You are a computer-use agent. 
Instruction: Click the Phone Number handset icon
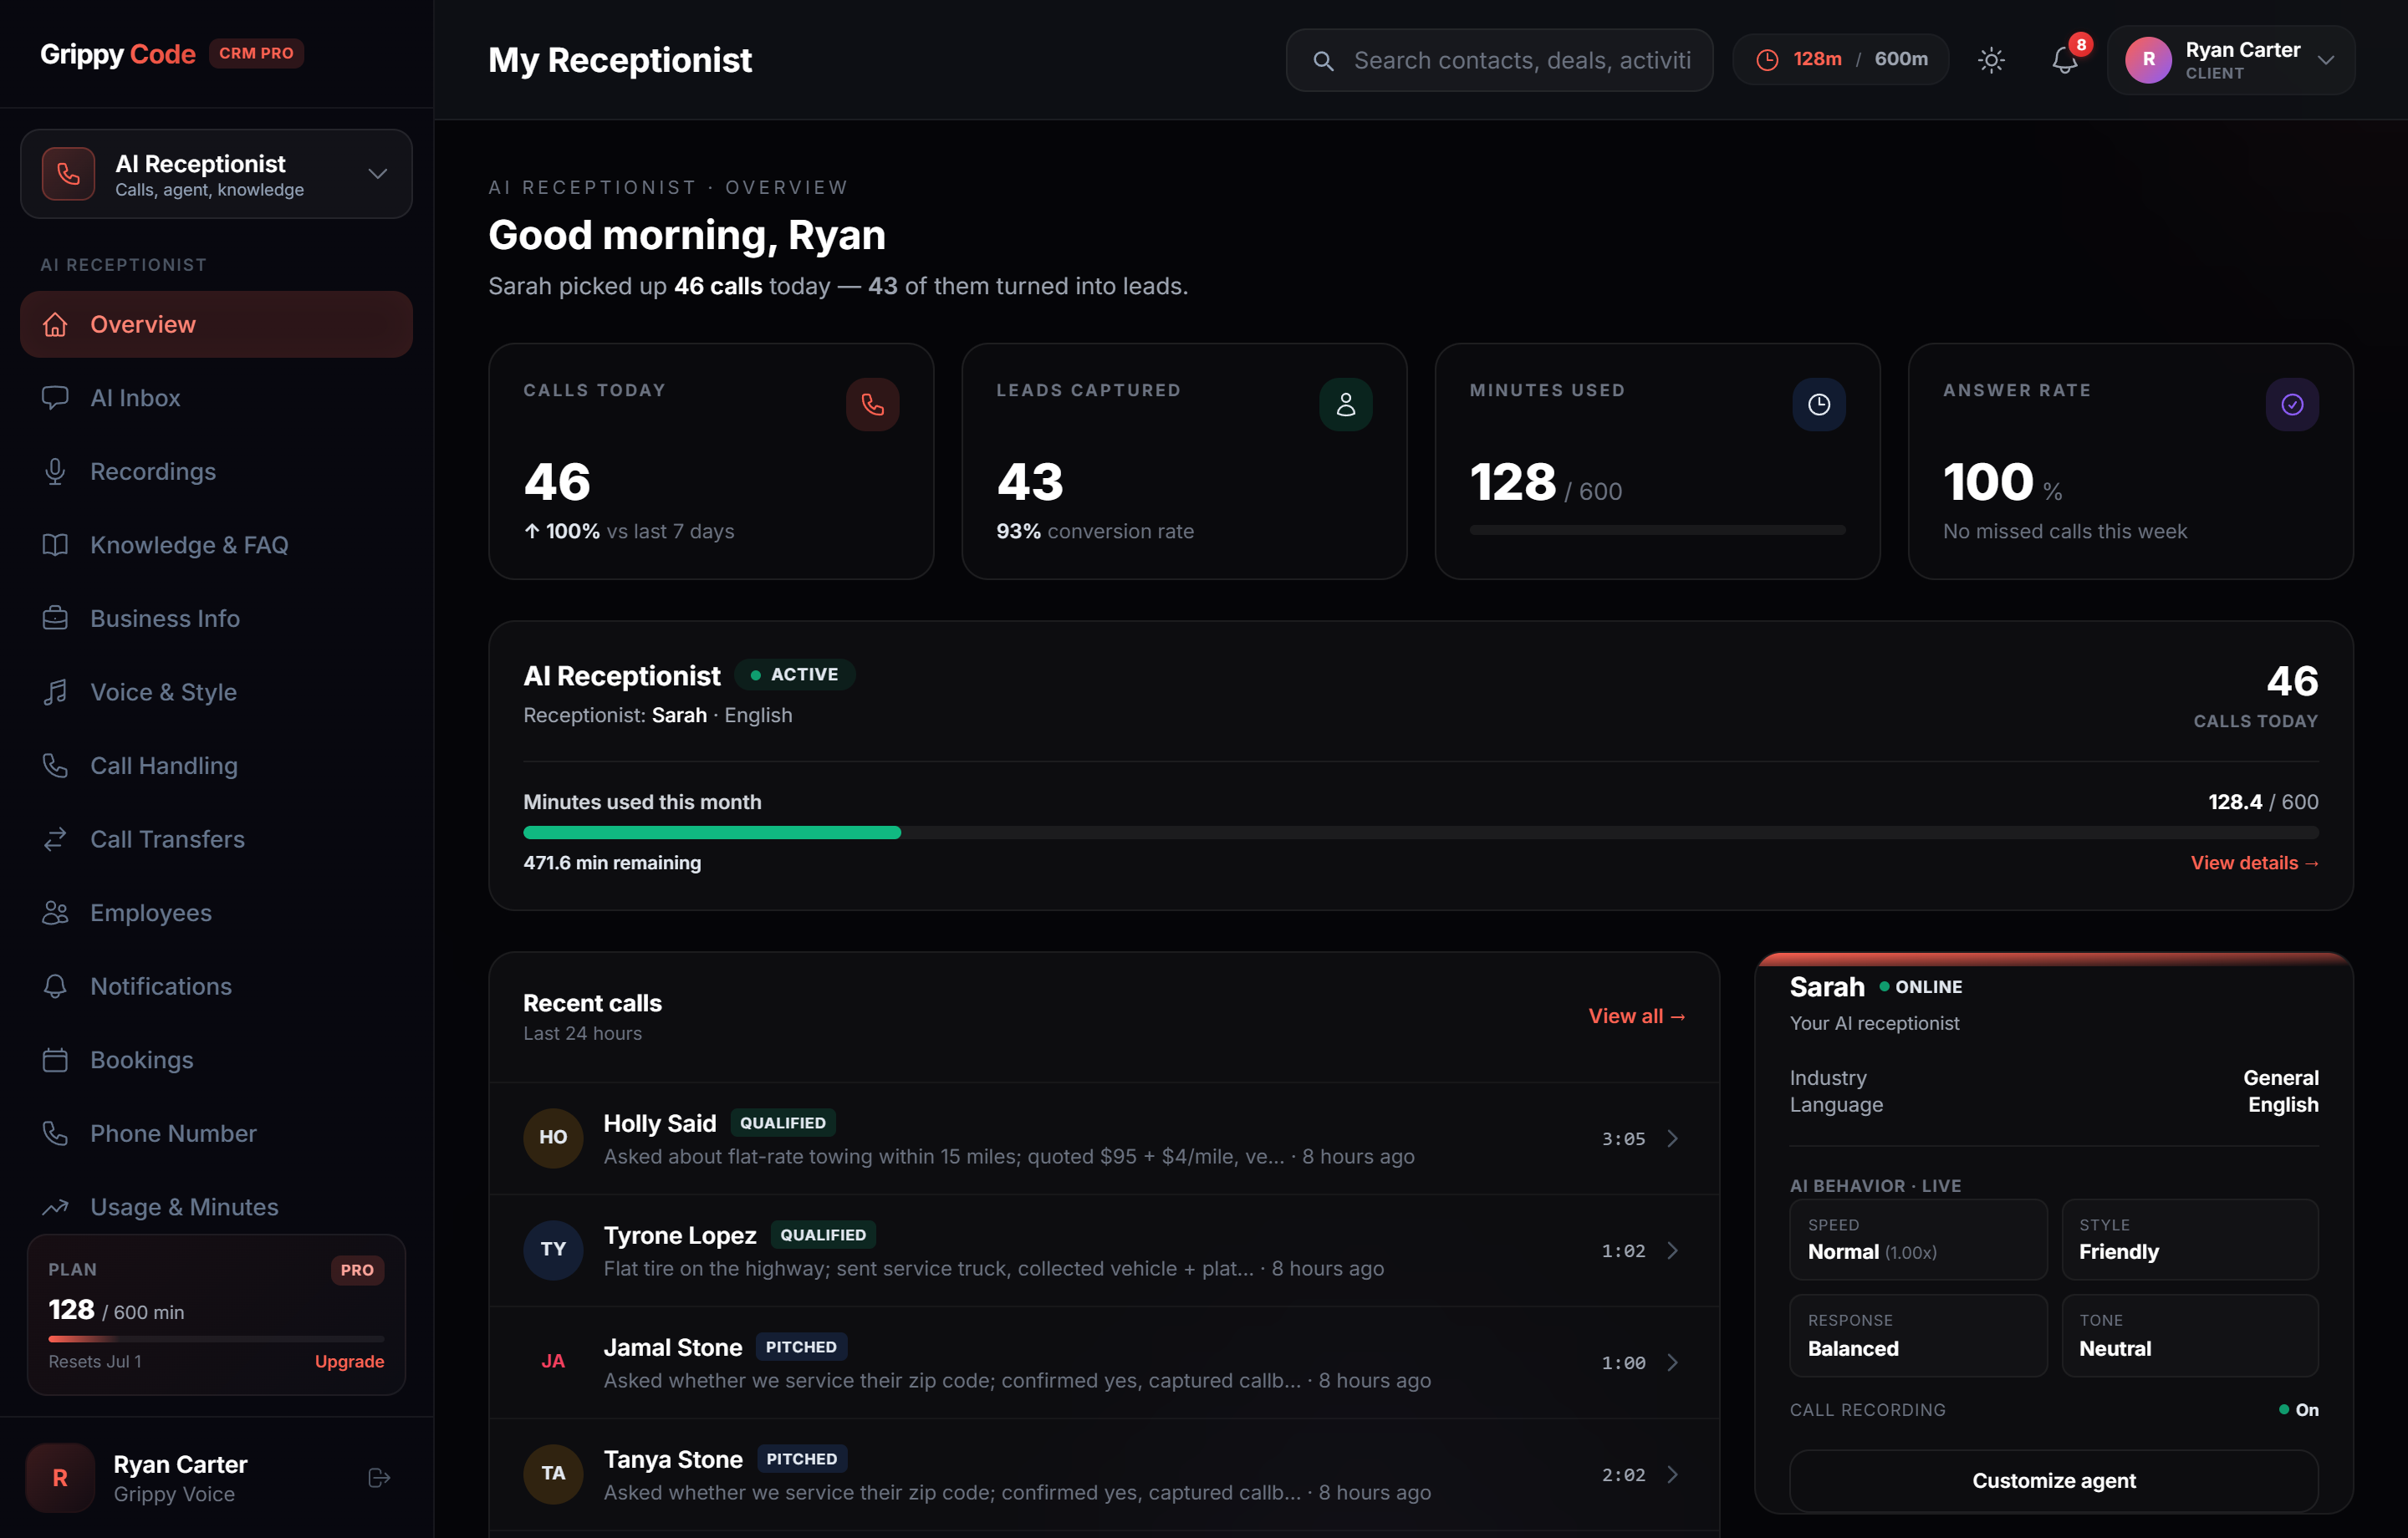55,1133
